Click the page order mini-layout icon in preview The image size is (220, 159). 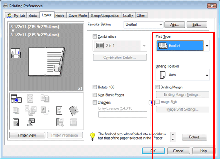click(x=16, y=53)
